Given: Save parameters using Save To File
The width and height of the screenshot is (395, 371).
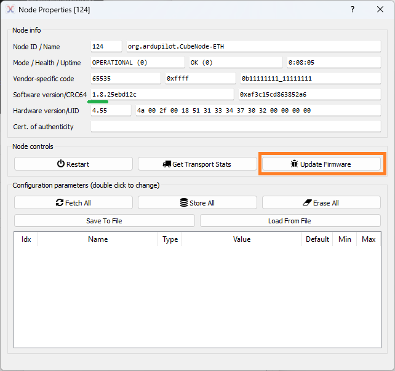Looking at the screenshot, I should pyautogui.click(x=104, y=220).
